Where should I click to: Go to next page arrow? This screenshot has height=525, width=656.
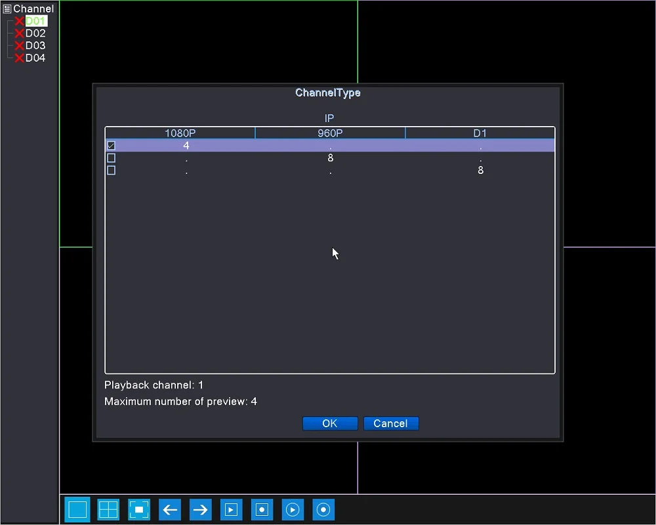coord(200,509)
